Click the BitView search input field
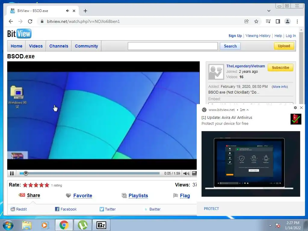The width and height of the screenshot is (308, 231). tap(173, 46)
